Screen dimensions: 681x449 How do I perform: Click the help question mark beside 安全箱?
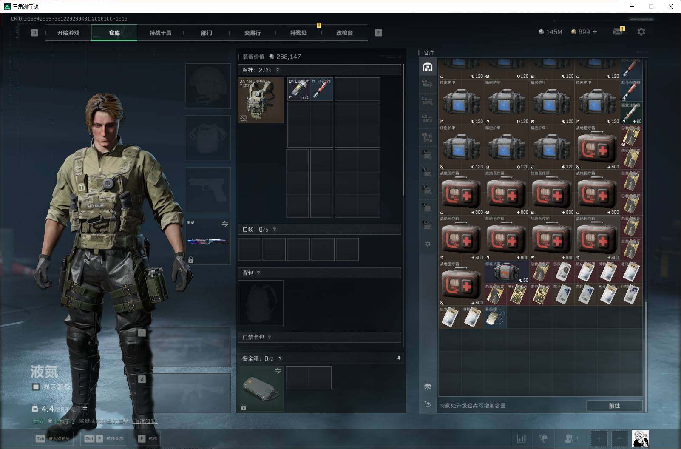(280, 359)
